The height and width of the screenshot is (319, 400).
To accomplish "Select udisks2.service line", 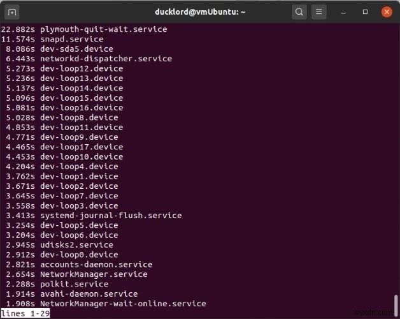I will [x=59, y=245].
